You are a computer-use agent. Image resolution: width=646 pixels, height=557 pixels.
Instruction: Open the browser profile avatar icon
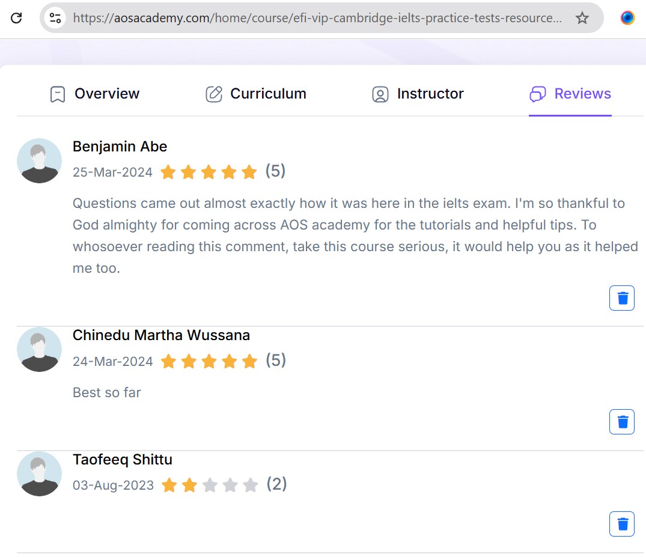tap(627, 17)
